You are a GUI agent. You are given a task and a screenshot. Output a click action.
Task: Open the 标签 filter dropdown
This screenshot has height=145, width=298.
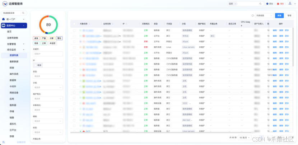tap(48, 132)
